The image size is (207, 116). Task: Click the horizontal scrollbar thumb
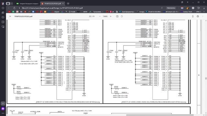[160, 115]
